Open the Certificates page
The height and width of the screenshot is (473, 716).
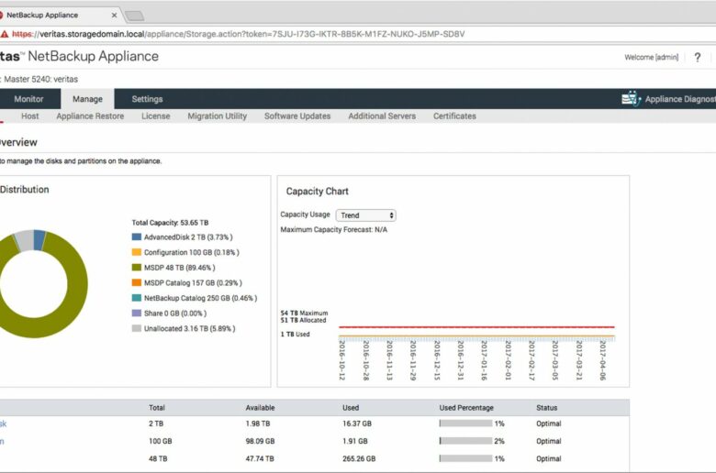[454, 116]
